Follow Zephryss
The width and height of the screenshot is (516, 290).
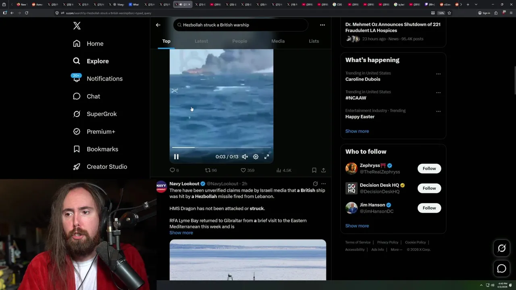click(x=429, y=168)
